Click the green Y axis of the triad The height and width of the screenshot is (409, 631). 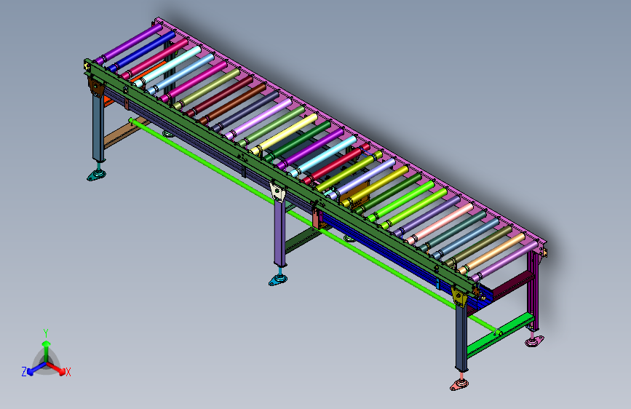47,351
